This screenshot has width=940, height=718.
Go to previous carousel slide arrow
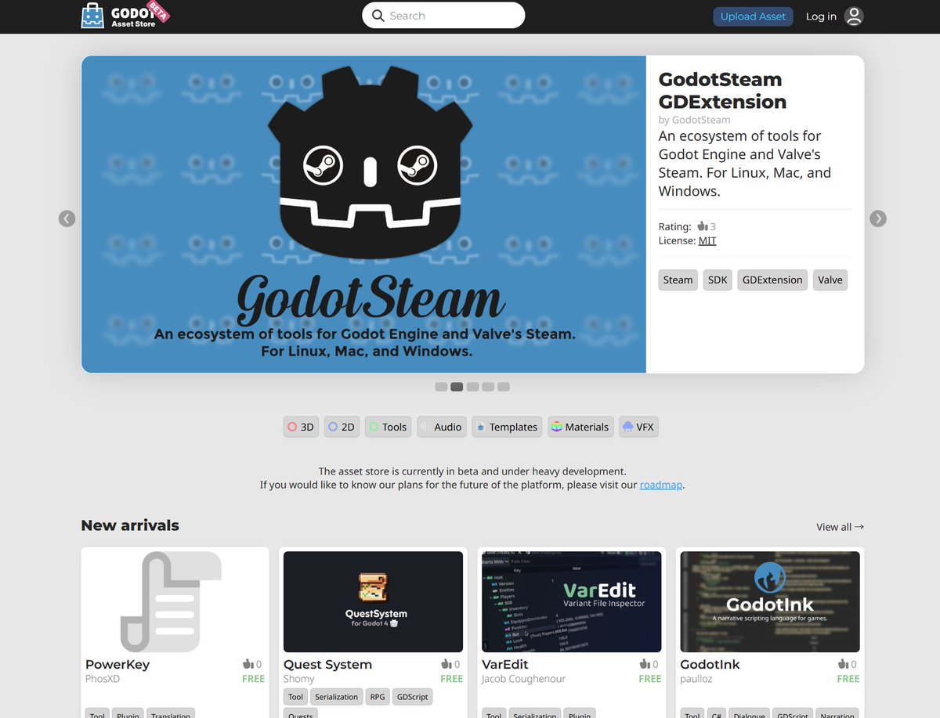pos(67,218)
